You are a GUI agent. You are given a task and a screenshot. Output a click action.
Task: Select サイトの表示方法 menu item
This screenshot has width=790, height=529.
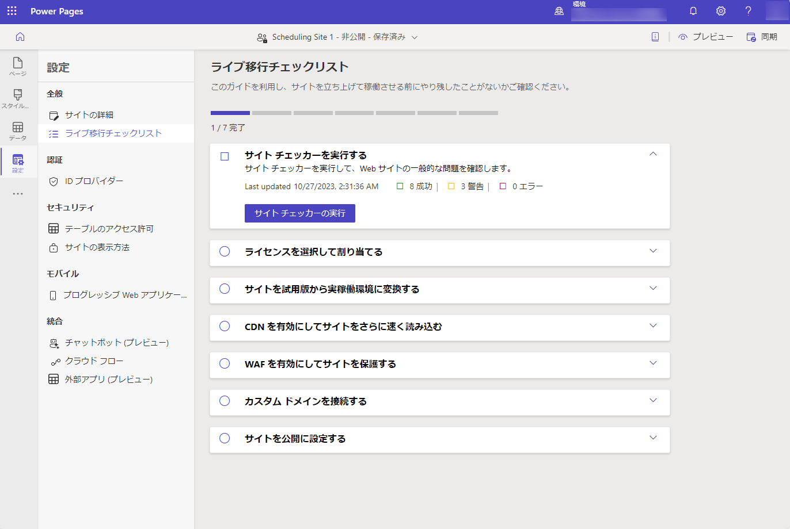click(116, 247)
